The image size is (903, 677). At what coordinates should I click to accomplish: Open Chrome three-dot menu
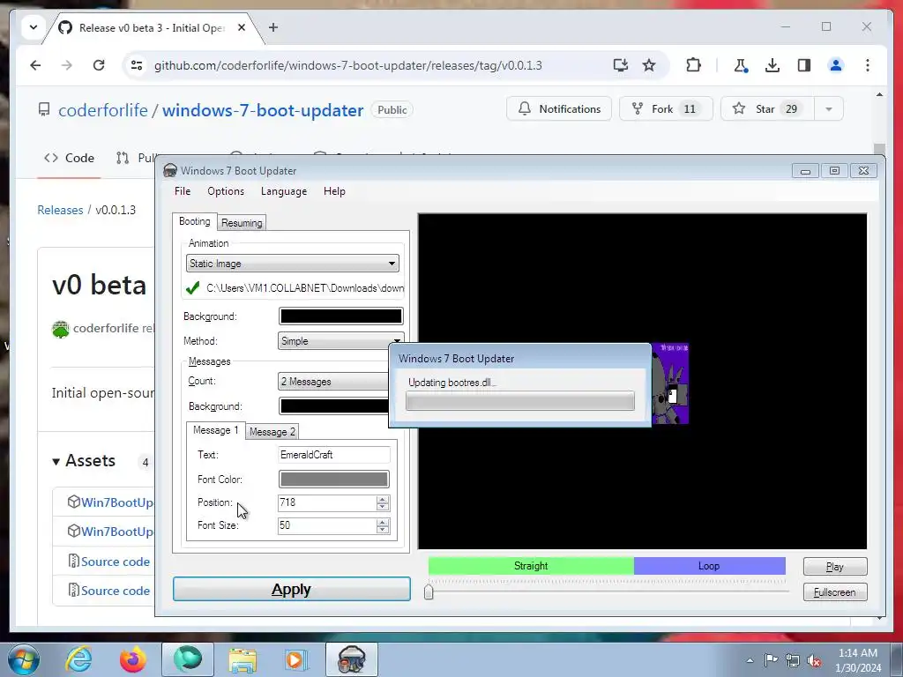point(868,65)
